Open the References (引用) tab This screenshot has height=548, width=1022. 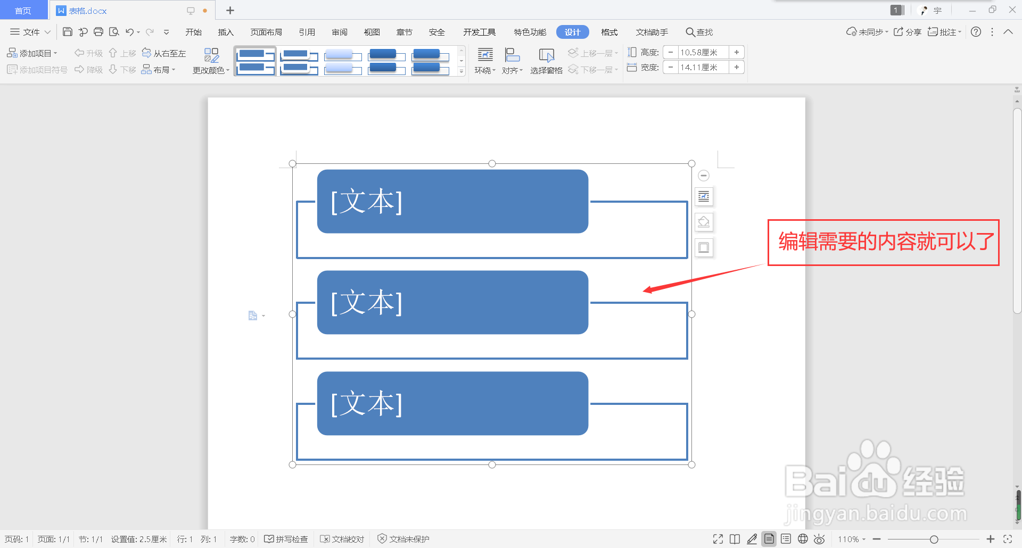pyautogui.click(x=307, y=32)
